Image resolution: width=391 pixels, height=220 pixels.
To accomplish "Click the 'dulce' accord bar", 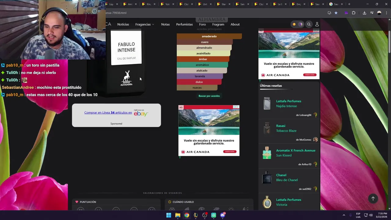I will point(199,82).
